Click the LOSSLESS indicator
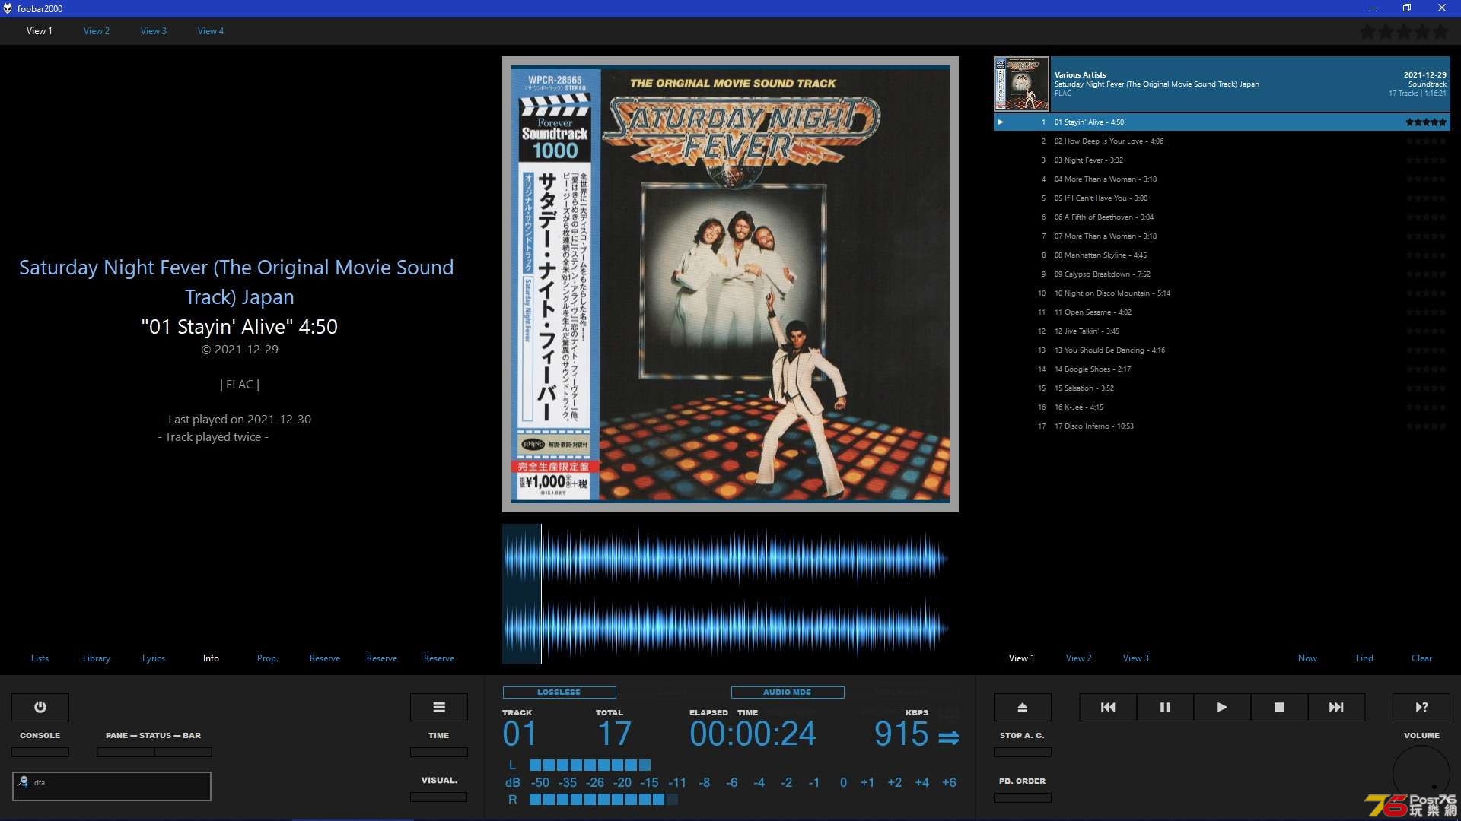This screenshot has height=821, width=1461. (559, 693)
